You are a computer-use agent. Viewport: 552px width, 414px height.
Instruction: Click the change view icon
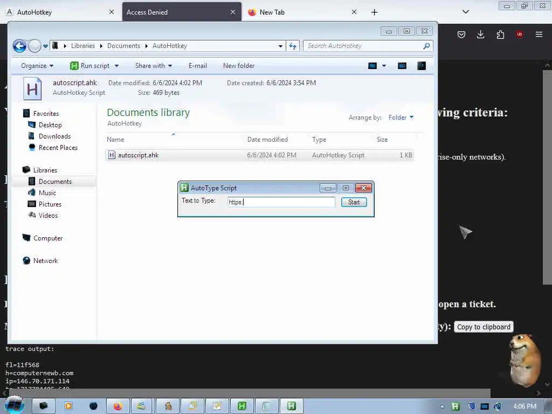click(372, 66)
